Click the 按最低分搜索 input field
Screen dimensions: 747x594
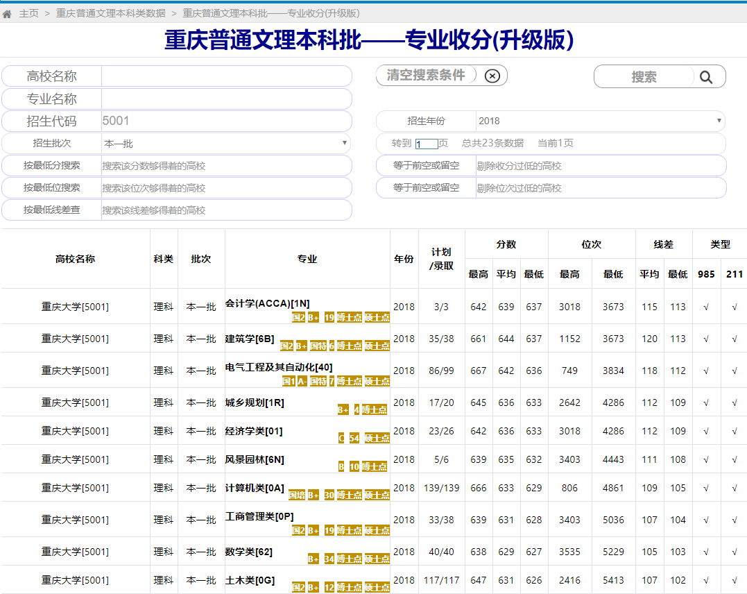pyautogui.click(x=226, y=166)
